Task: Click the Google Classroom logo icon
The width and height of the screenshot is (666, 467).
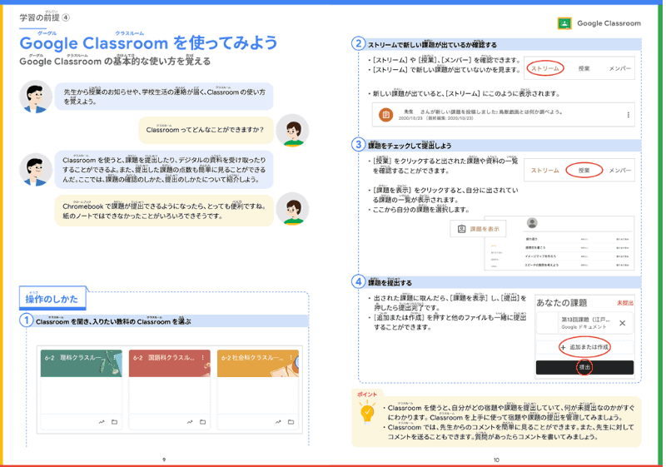Action: pos(564,23)
